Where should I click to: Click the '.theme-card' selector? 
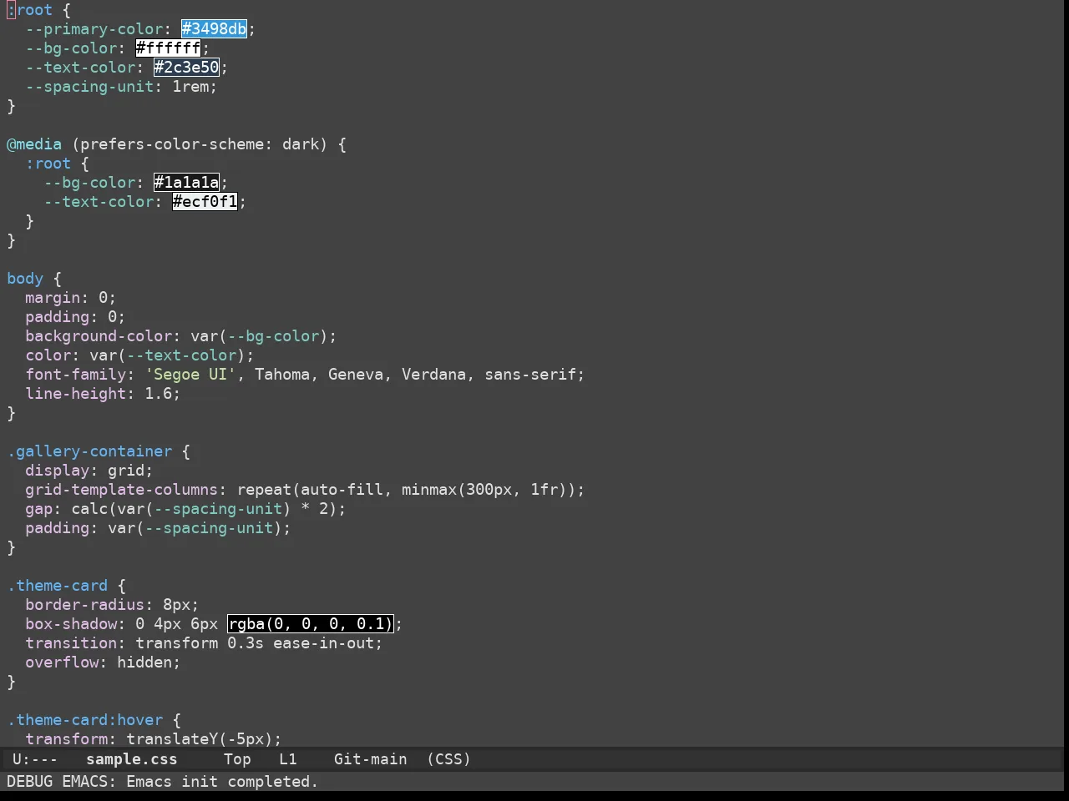[x=58, y=586]
